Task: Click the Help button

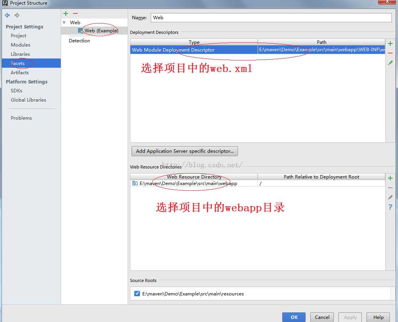Action: click(x=378, y=317)
